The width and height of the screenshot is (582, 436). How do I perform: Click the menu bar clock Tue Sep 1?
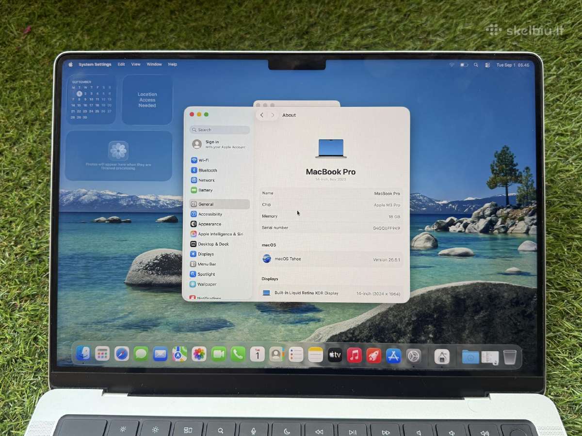point(513,65)
